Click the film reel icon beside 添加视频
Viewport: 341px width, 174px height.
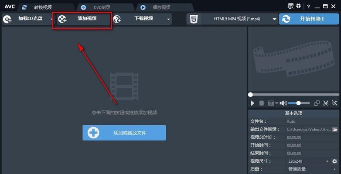[62, 19]
